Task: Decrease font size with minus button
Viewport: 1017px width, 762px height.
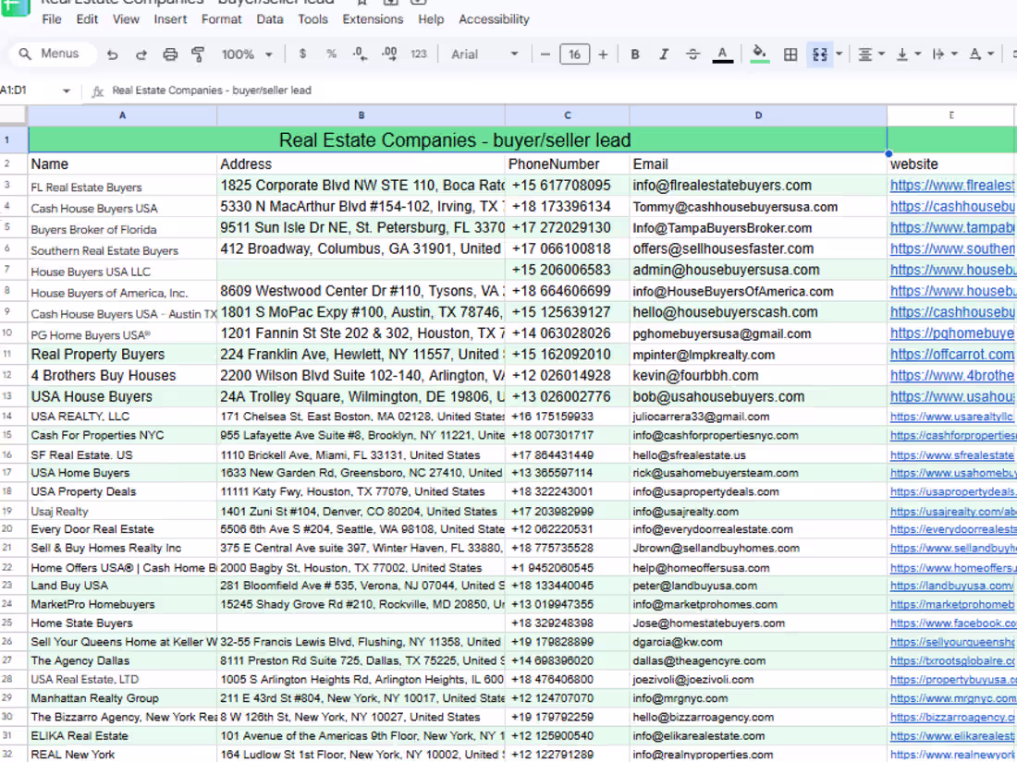Action: (545, 54)
